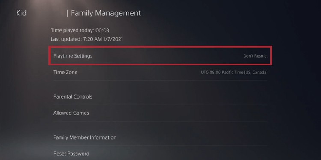Viewport: 321px width, 160px height.
Task: Click the divider beside Family Management title
Action: [x=67, y=13]
